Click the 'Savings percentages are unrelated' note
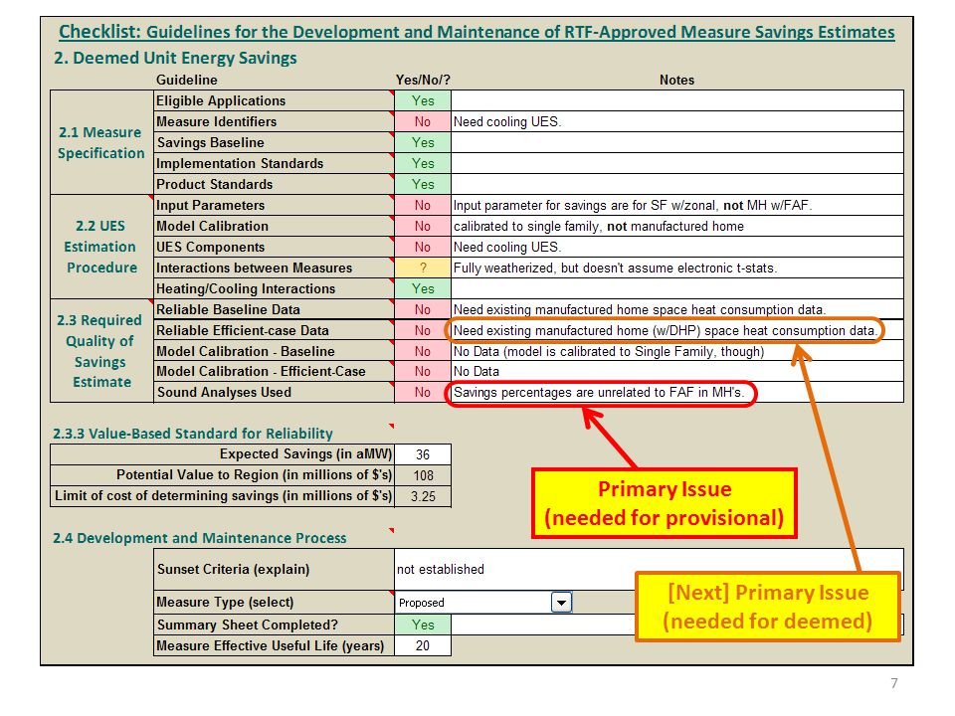This screenshot has height=716, width=955. coord(677,393)
